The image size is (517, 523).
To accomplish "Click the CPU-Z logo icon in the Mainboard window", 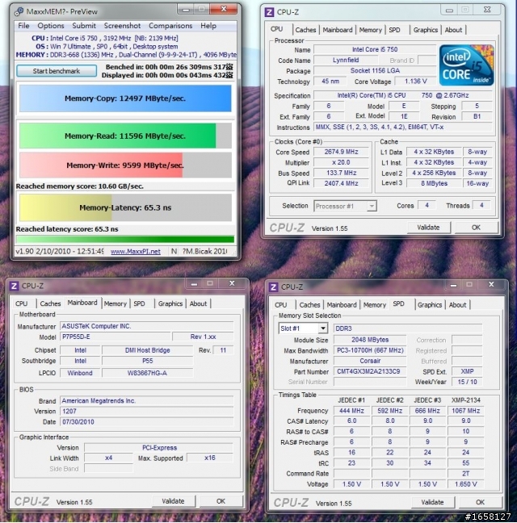I will pos(14,287).
